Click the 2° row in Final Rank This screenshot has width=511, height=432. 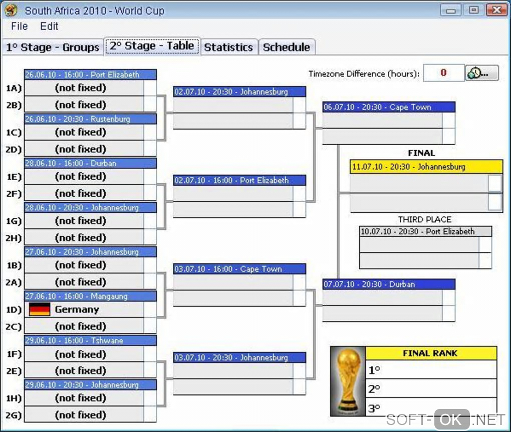pyautogui.click(x=431, y=389)
